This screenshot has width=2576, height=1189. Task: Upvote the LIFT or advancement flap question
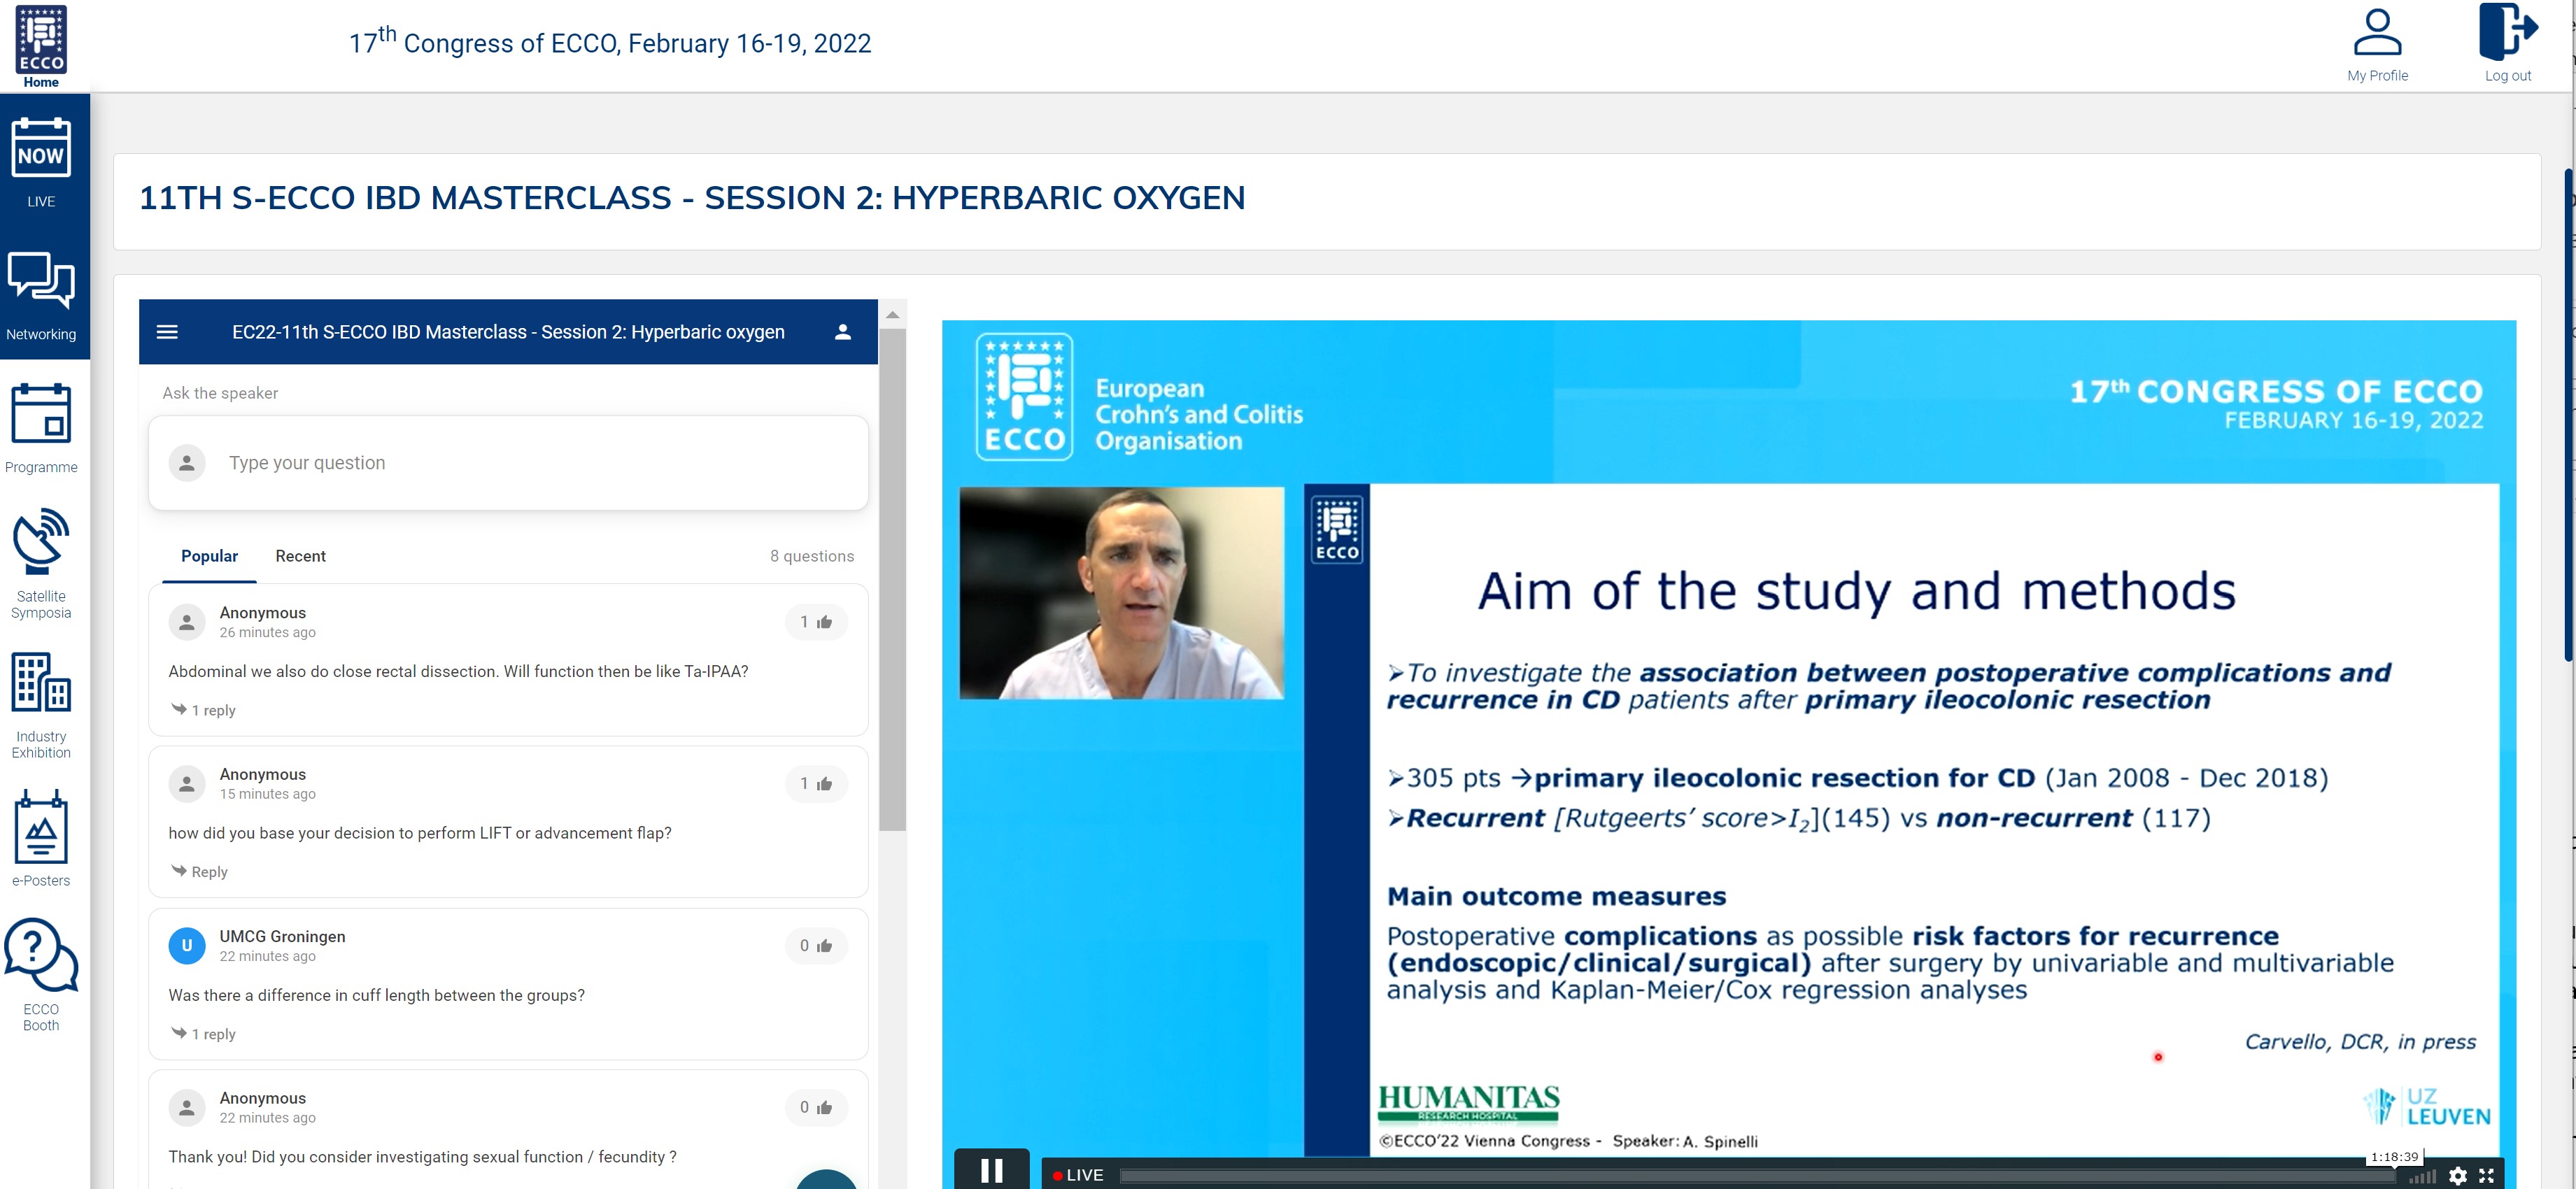[x=816, y=784]
